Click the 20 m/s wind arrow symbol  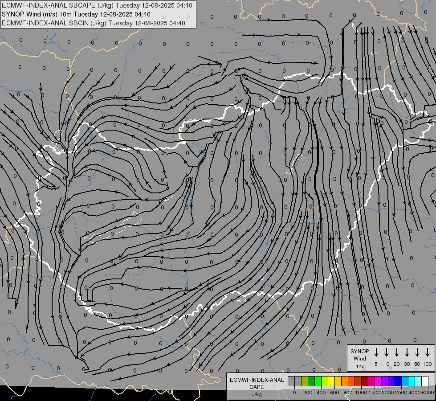pyautogui.click(x=397, y=352)
